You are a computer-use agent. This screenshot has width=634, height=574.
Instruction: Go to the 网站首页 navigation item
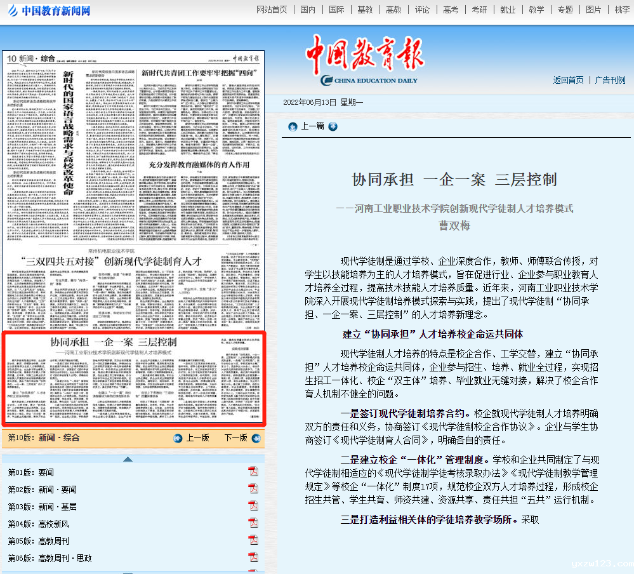272,10
